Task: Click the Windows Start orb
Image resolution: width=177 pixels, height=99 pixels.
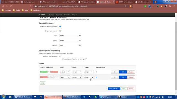Action: coord(3,97)
